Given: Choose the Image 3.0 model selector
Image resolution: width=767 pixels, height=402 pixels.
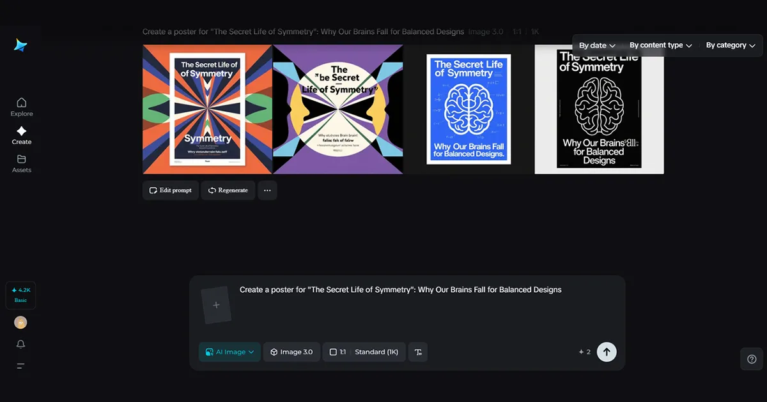Looking at the screenshot, I should click(291, 352).
